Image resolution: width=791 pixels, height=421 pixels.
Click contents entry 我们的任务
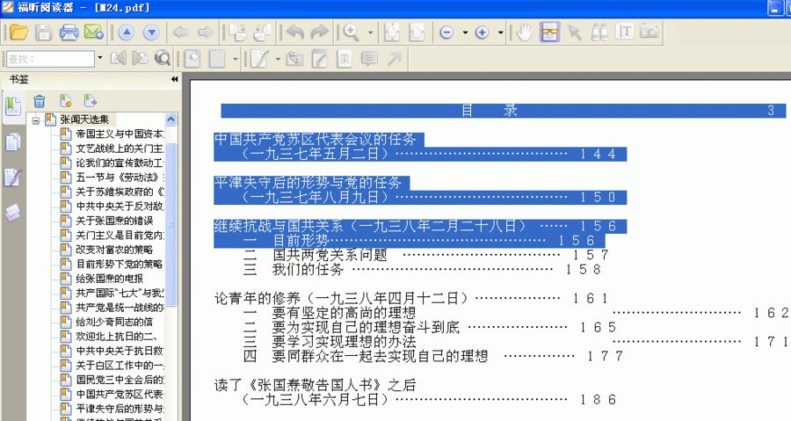[x=308, y=270]
